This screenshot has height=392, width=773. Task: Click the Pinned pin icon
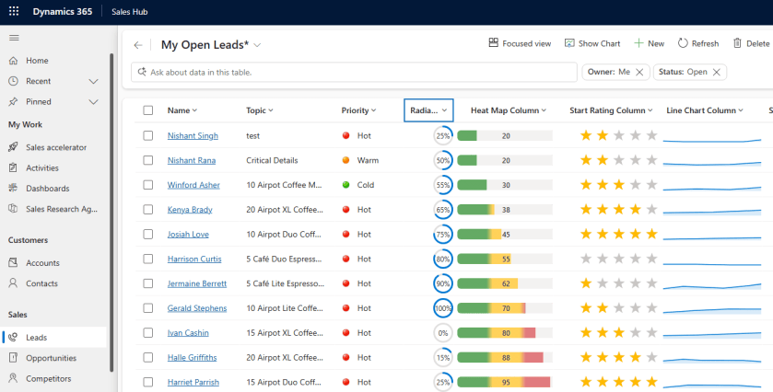[x=13, y=102]
